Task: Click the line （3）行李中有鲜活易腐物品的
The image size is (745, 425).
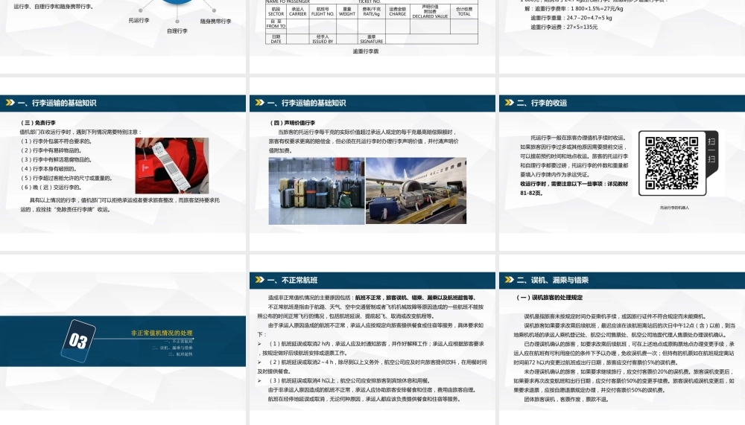Action: tap(56, 159)
